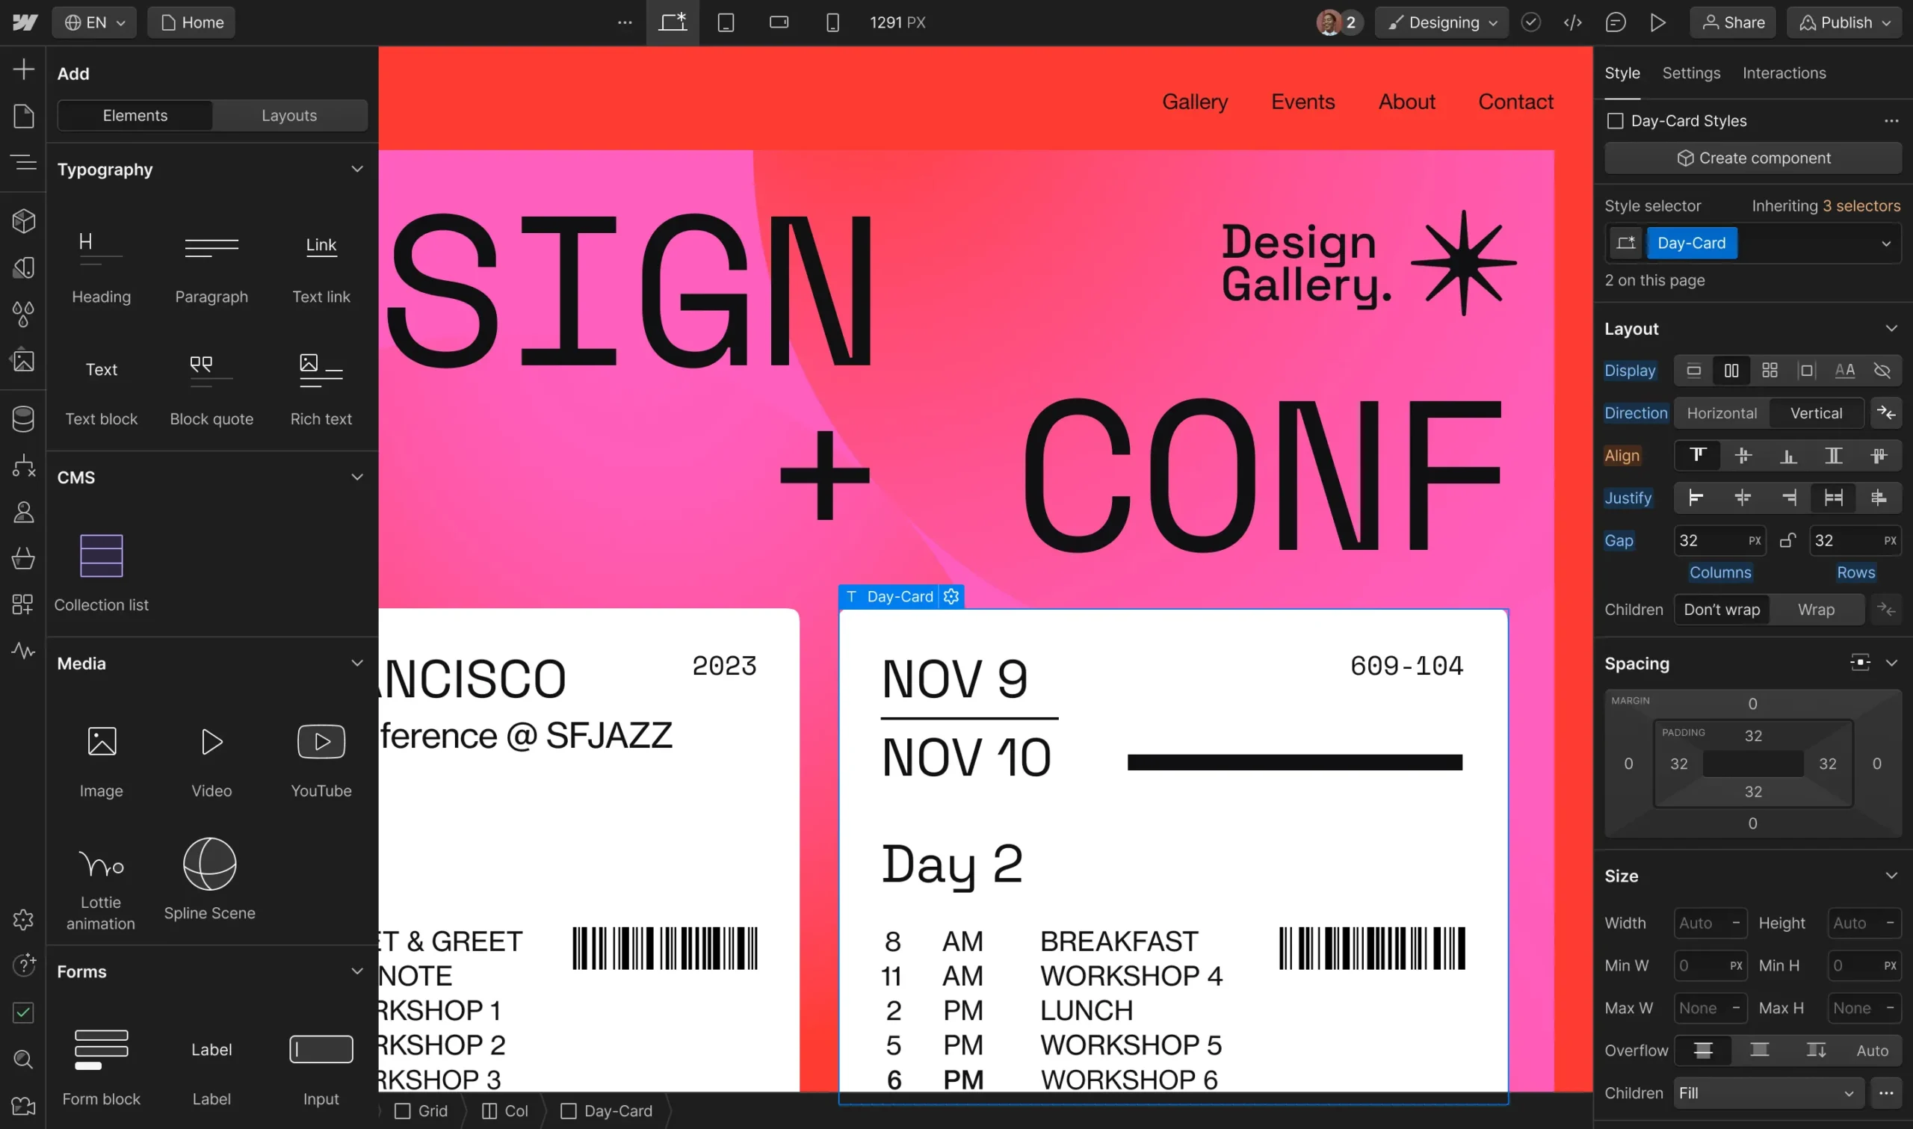Switch to the Settings panel tab

1690,72
